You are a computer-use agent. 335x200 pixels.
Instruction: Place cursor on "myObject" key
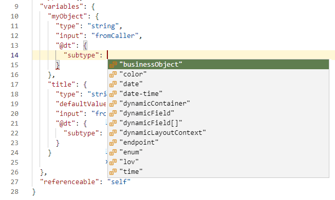click(x=67, y=16)
